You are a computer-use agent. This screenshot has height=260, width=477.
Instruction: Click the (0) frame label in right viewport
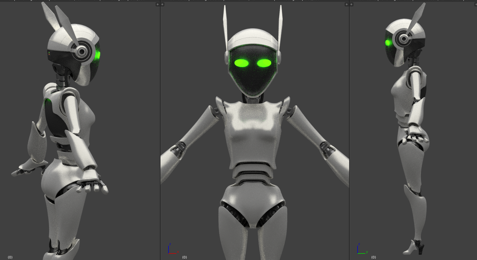click(x=374, y=257)
